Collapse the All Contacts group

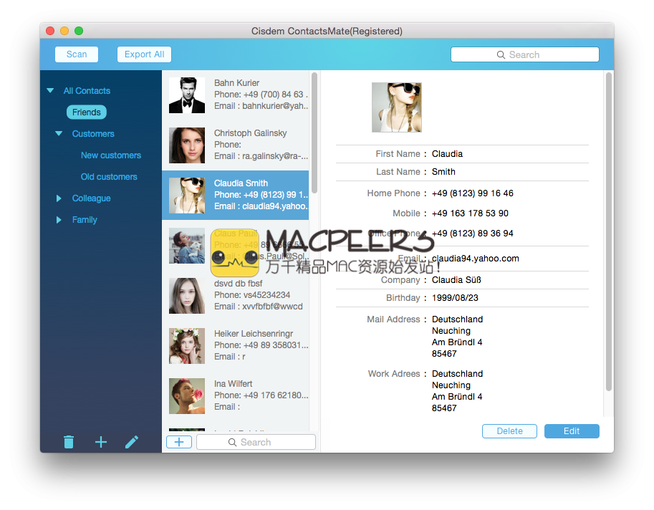click(50, 90)
